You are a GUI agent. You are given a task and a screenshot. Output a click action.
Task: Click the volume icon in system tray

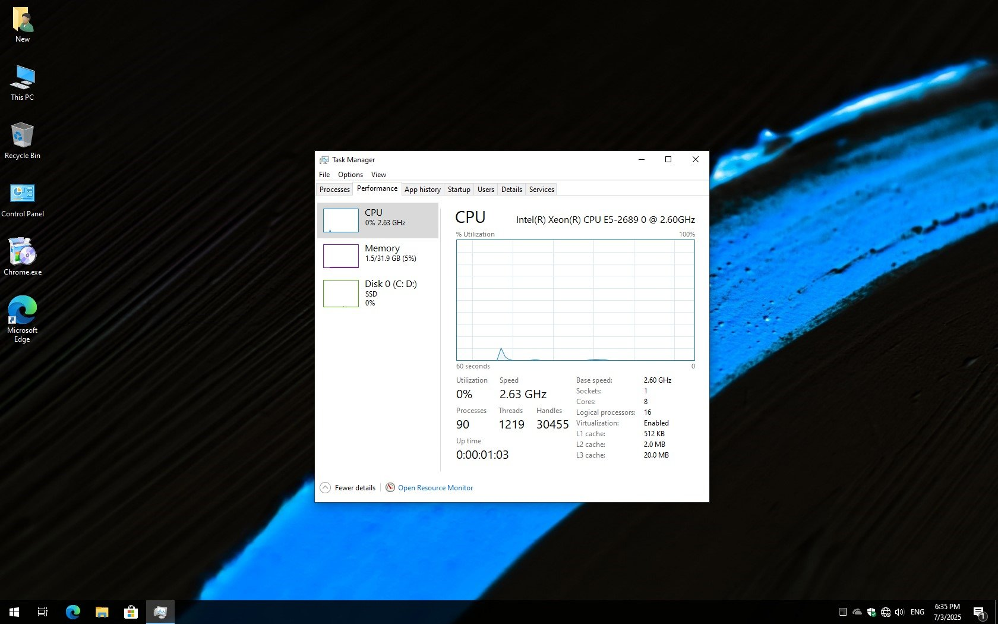coord(899,612)
